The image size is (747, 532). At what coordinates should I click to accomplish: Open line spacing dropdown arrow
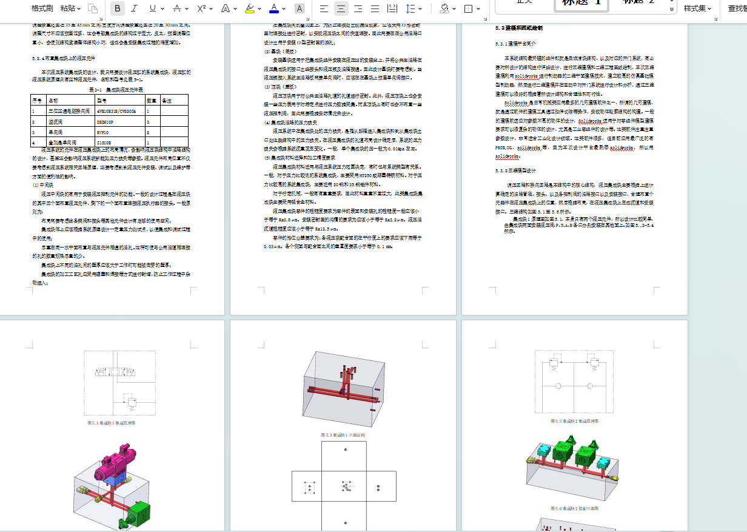tap(421, 8)
